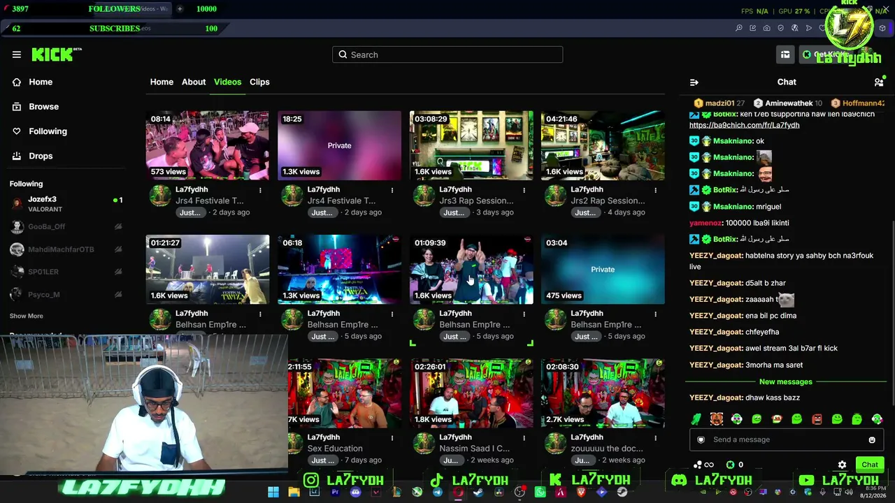The width and height of the screenshot is (895, 503).
Task: Open the emoji picker in message box
Action: (x=872, y=439)
